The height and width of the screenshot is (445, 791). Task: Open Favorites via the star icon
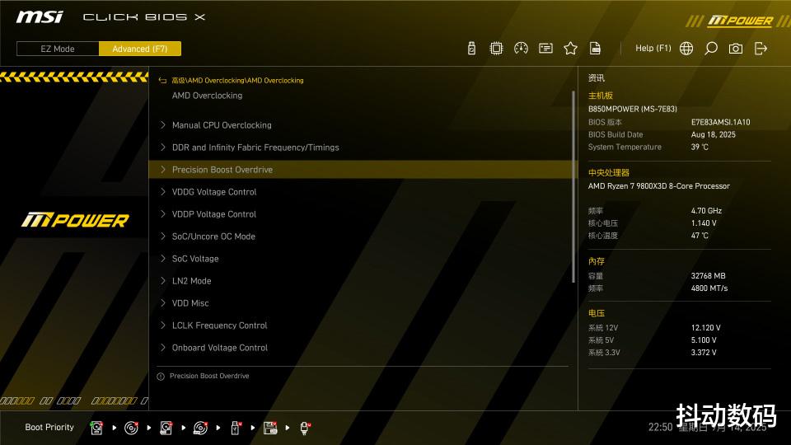click(x=570, y=49)
